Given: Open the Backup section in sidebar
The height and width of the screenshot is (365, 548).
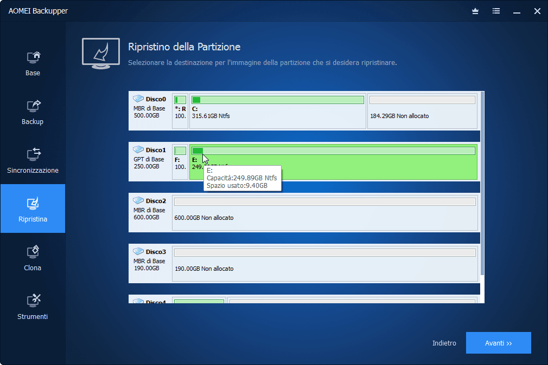Looking at the screenshot, I should (x=33, y=112).
